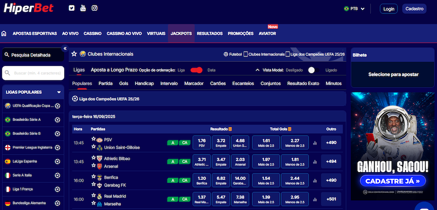Open Premier League Inglaterra league row

point(33,148)
